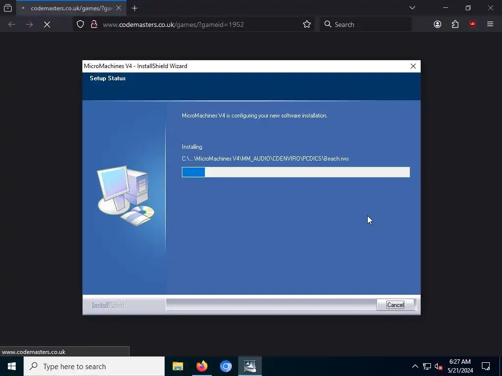Screen dimensions: 502x376
Task: Click the taskbar Type here to search box
Action: click(x=94, y=366)
